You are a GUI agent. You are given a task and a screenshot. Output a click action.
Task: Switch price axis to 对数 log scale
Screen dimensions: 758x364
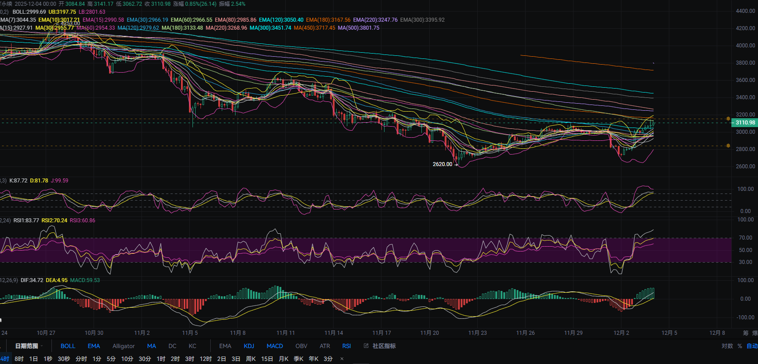coord(727,346)
